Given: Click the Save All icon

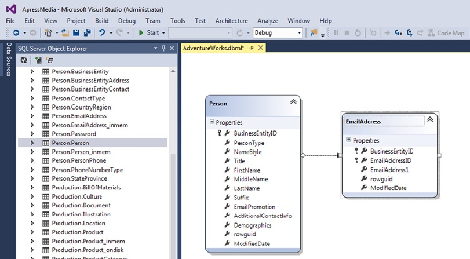Looking at the screenshot, I should (x=88, y=32).
